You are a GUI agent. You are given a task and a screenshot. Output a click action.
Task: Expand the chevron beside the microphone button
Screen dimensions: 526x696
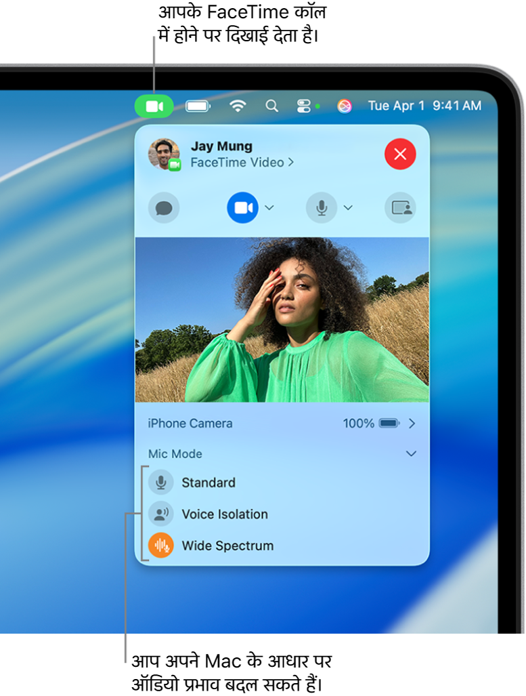tap(348, 207)
